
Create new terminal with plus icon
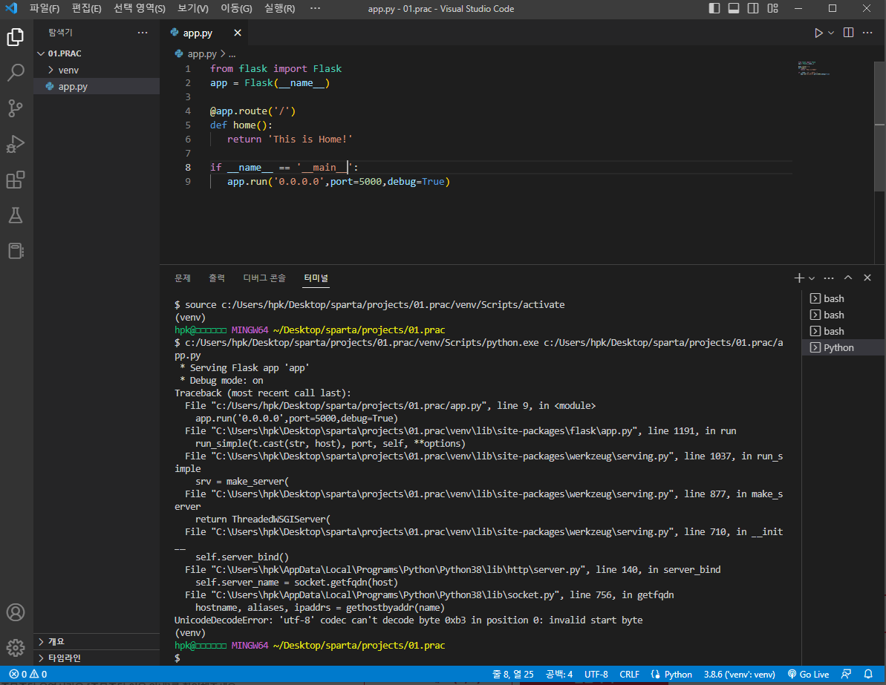[799, 278]
